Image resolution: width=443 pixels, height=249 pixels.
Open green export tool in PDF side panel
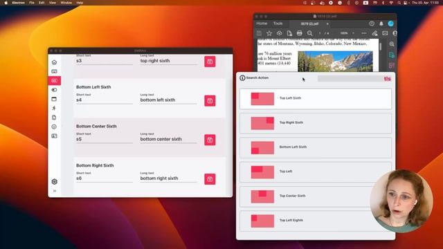pyautogui.click(x=392, y=55)
